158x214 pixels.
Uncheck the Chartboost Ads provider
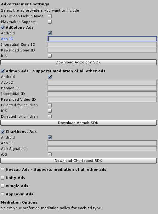[3, 132]
